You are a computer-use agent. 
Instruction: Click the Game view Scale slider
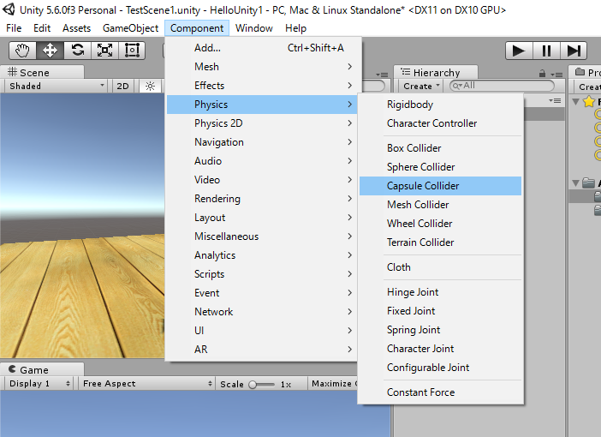pyautogui.click(x=262, y=384)
